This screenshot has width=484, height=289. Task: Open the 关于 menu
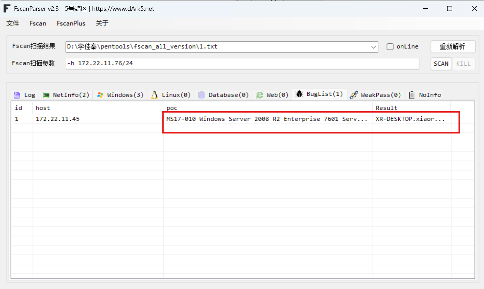coord(102,23)
